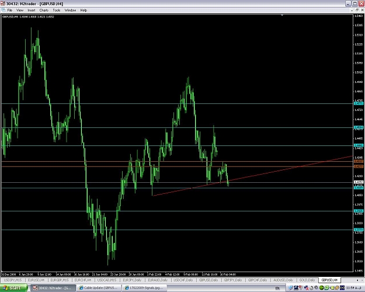The image size is (365, 292).
Task: Click the system tray clock showing 11:54
Action: (x=354, y=288)
